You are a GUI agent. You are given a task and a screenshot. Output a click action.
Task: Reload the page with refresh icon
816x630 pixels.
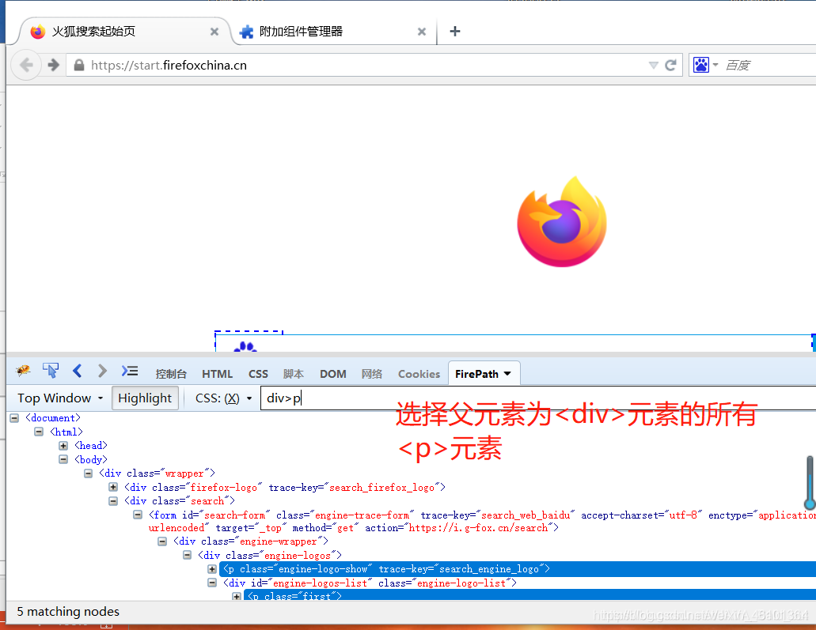point(671,65)
